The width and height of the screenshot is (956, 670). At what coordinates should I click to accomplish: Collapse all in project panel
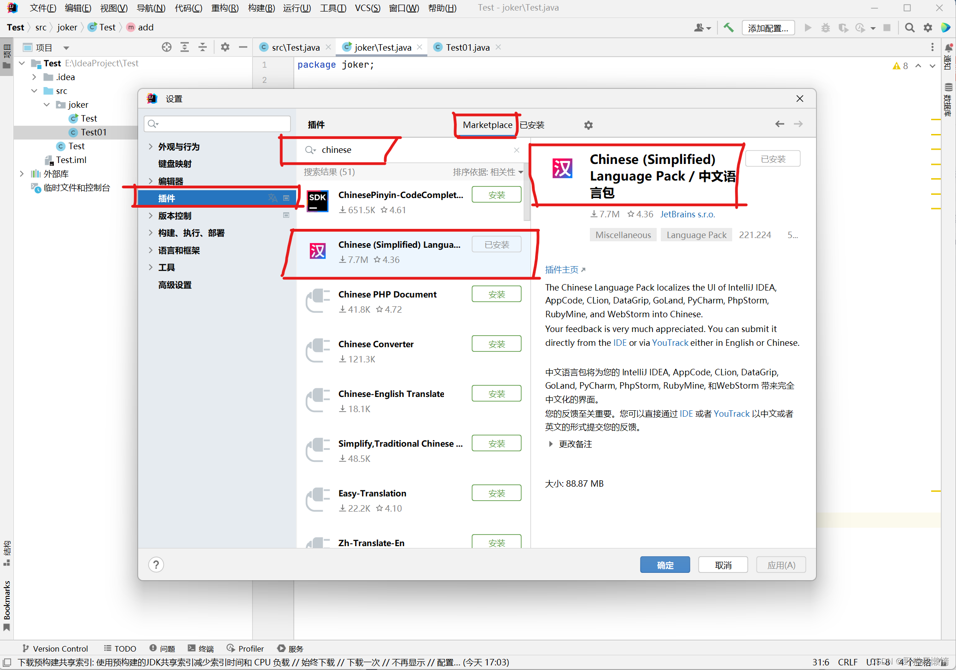point(203,47)
